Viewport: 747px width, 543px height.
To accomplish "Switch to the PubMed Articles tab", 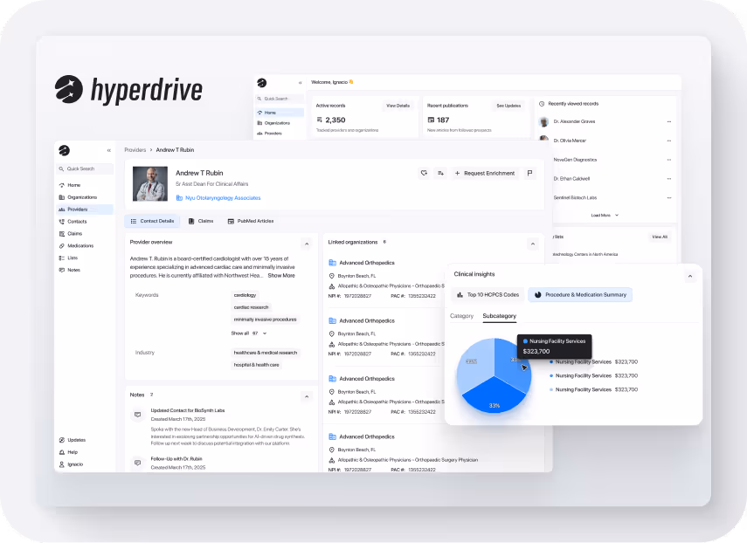I will click(251, 221).
